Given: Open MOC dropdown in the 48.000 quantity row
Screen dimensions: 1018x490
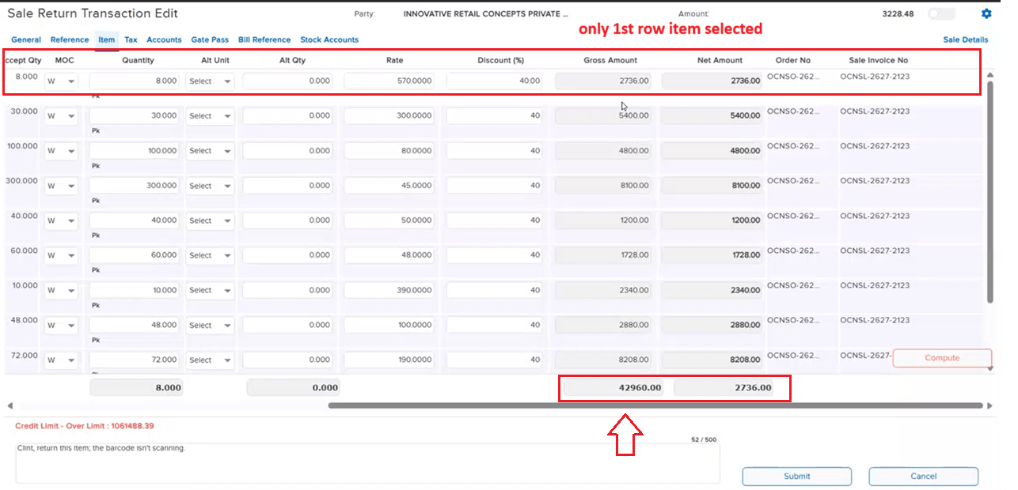Looking at the screenshot, I should click(61, 325).
